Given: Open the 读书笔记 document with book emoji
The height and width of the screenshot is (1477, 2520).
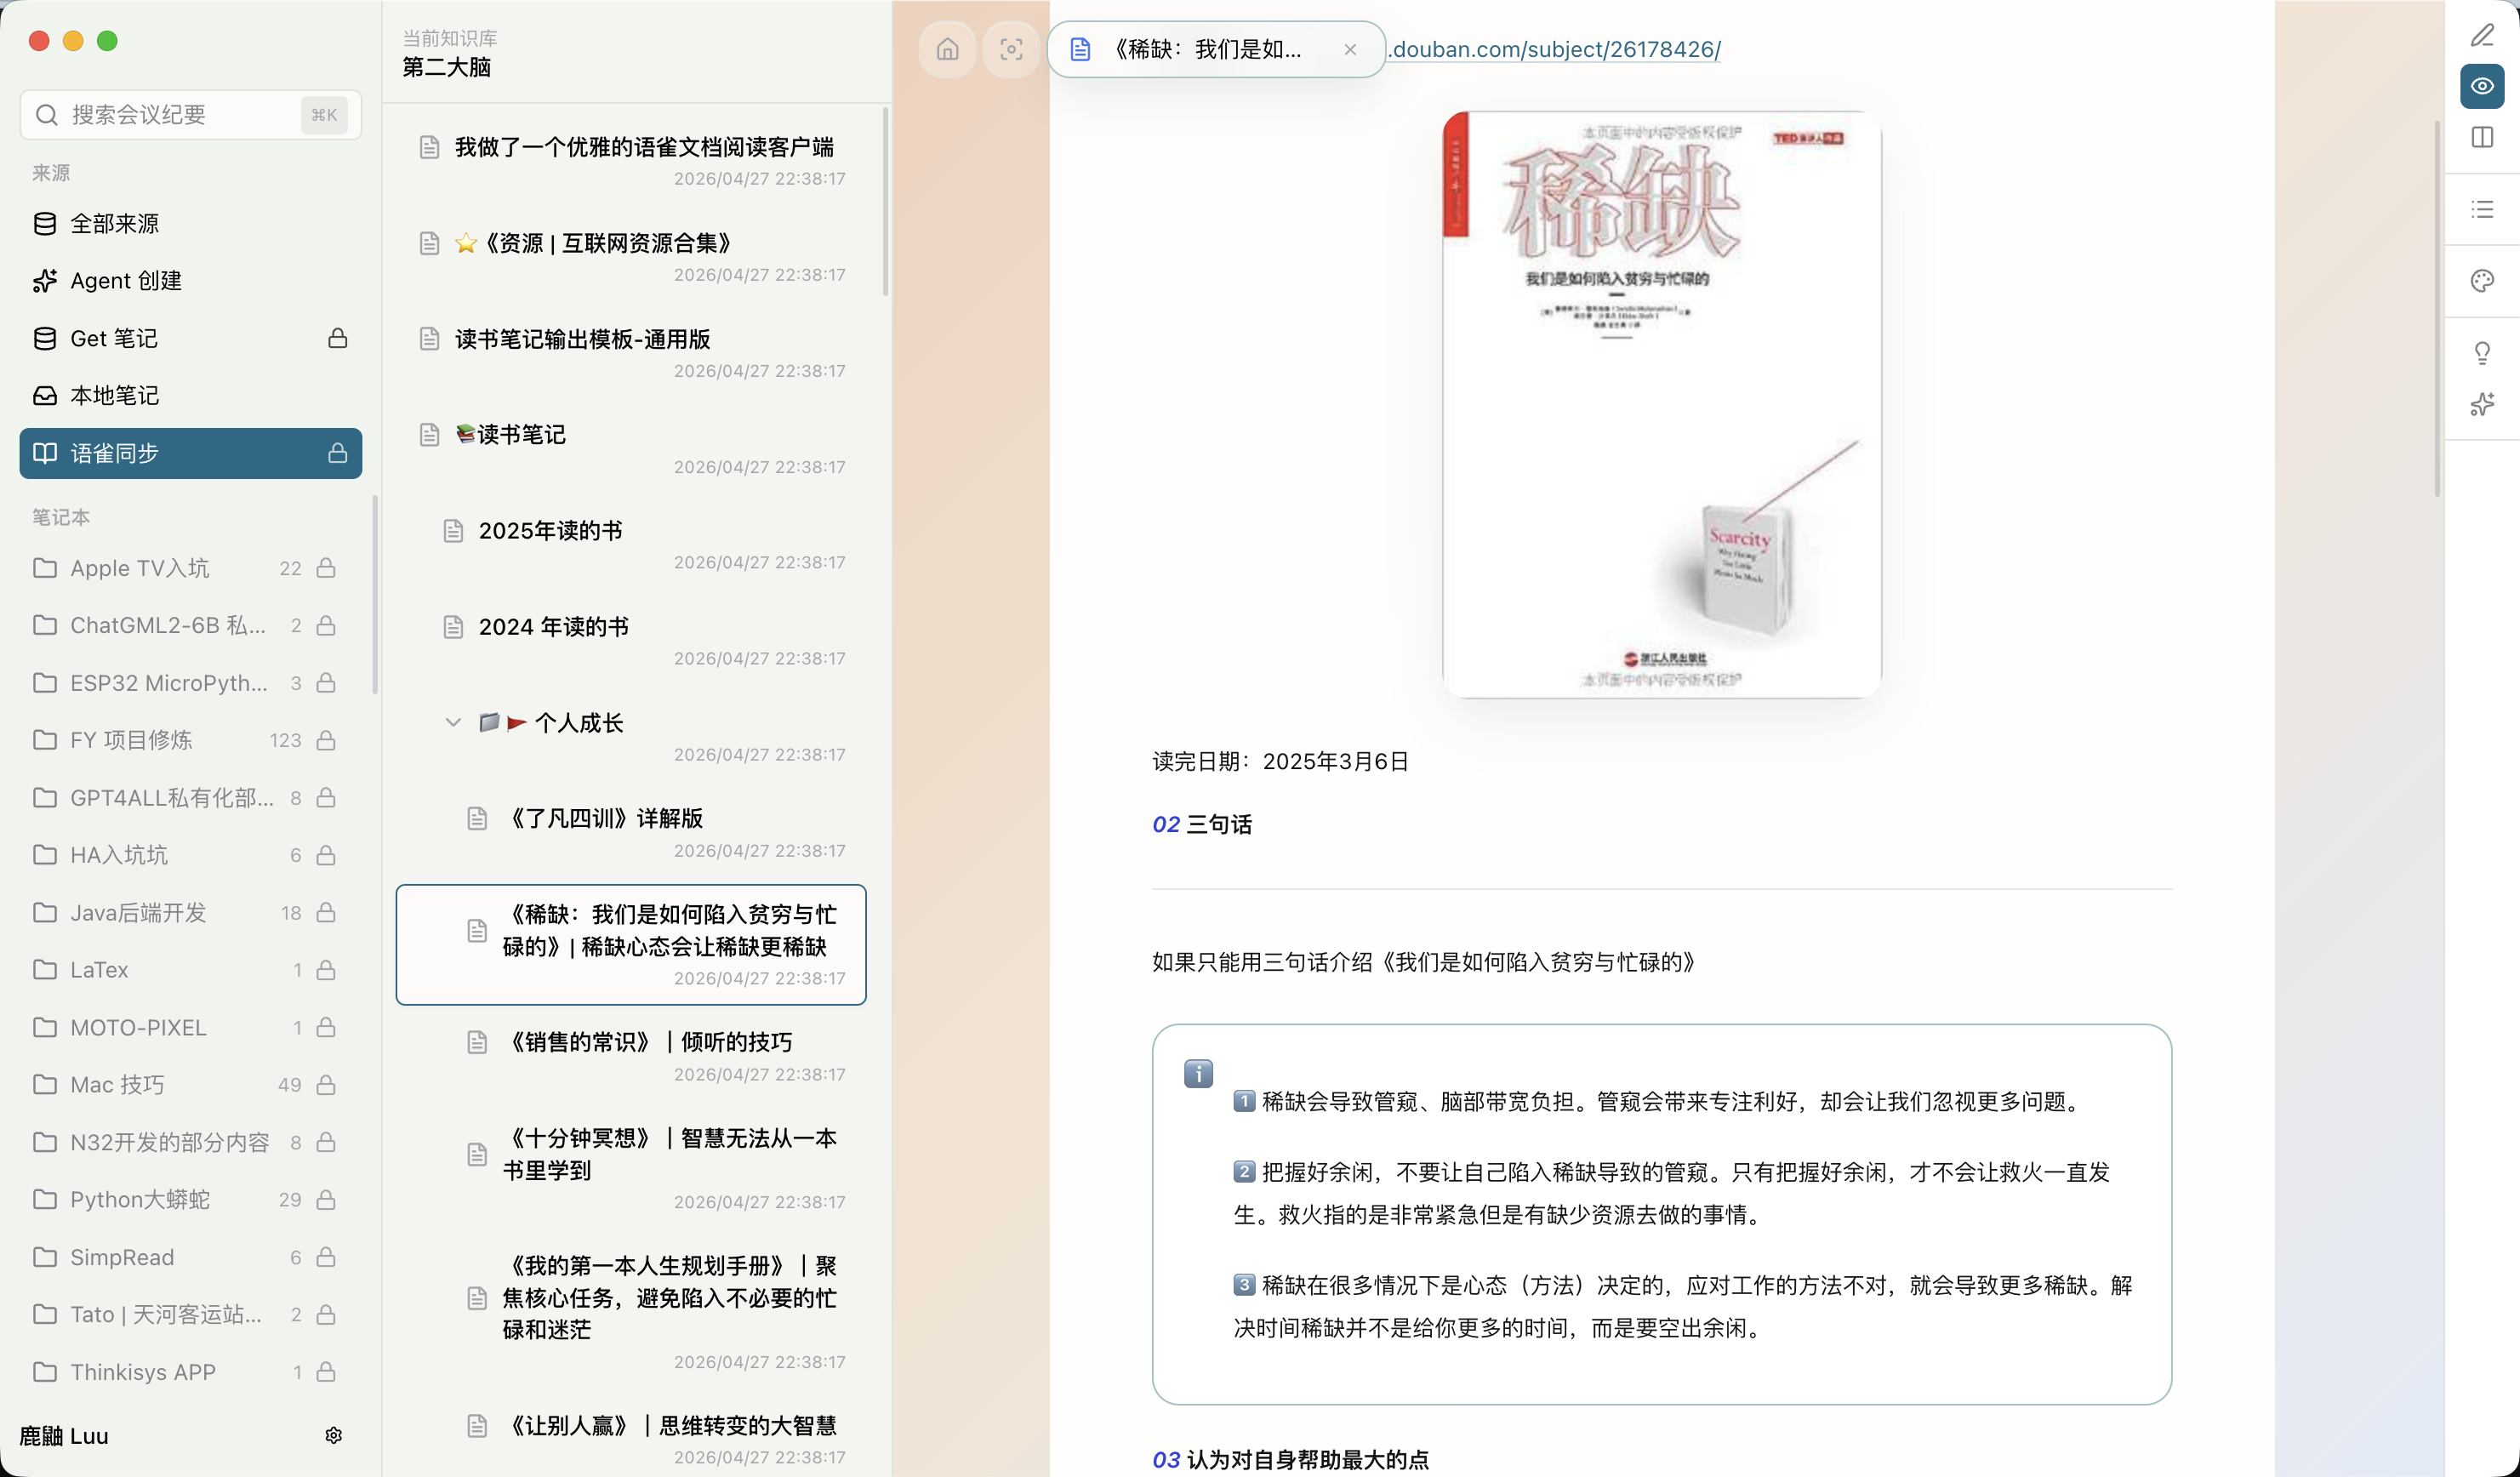Looking at the screenshot, I should point(631,449).
